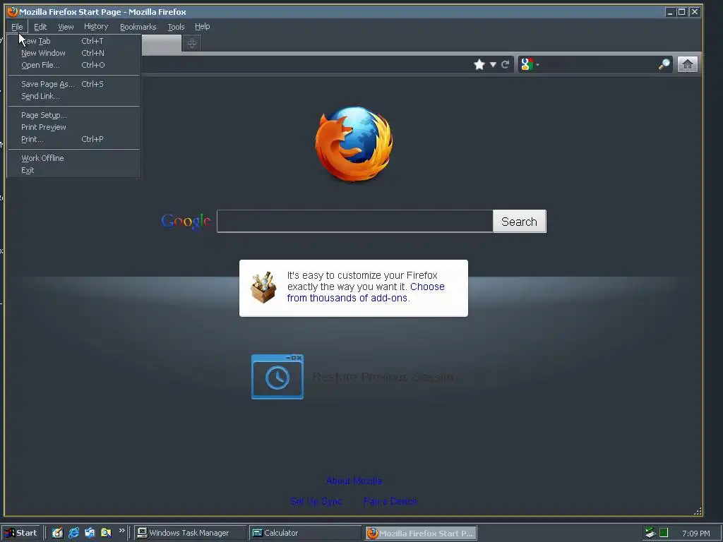The width and height of the screenshot is (723, 542).
Task: Maximize the Firefox window
Action: pyautogui.click(x=681, y=12)
